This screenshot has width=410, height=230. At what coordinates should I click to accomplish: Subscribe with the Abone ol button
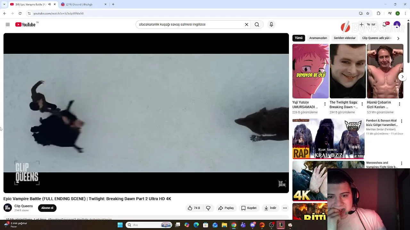point(47,208)
